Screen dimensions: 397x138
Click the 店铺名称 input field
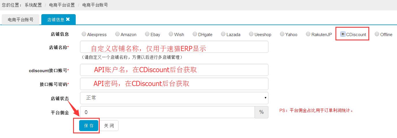174,47
